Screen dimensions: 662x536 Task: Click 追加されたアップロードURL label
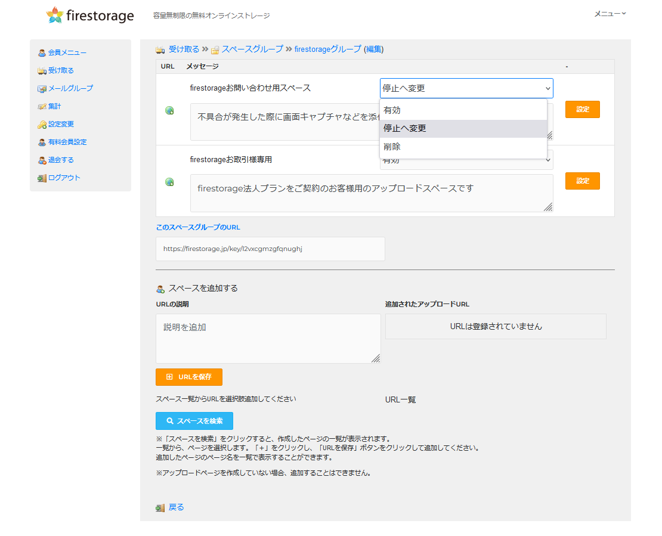pyautogui.click(x=427, y=304)
